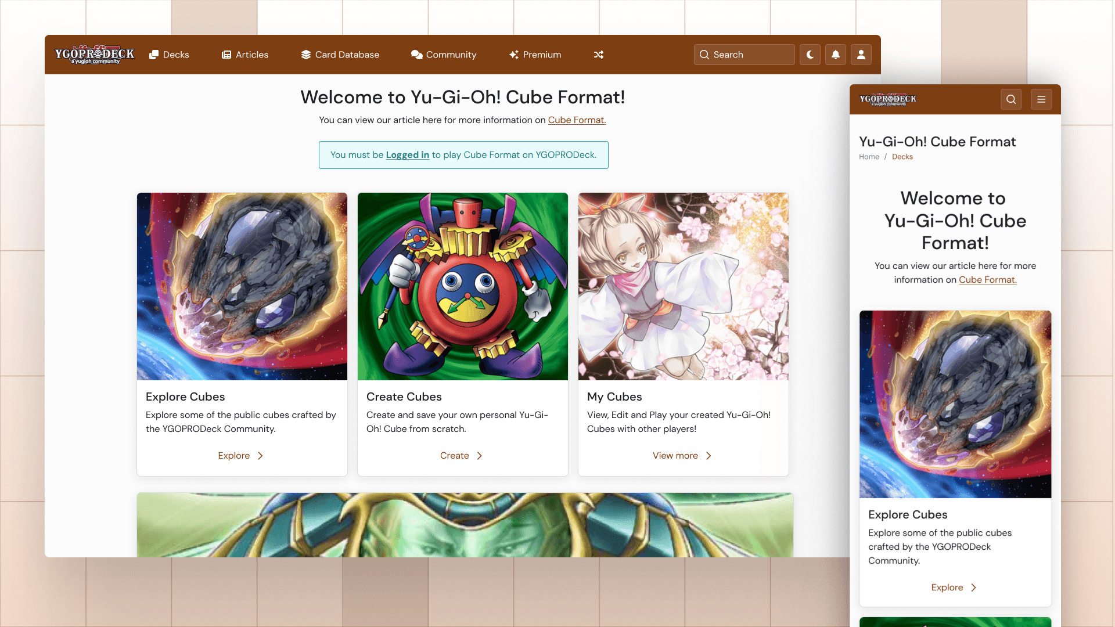Image resolution: width=1115 pixels, height=627 pixels.
Task: Click the YGOPRODeck logo in mobile header
Action: point(887,99)
